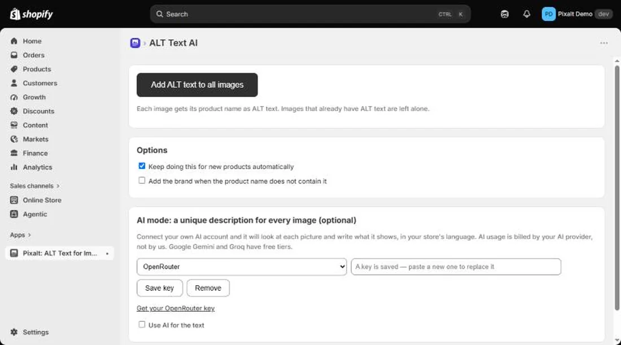This screenshot has height=345, width=621.
Task: Open Get your OpenRouter key link
Action: [x=176, y=308]
